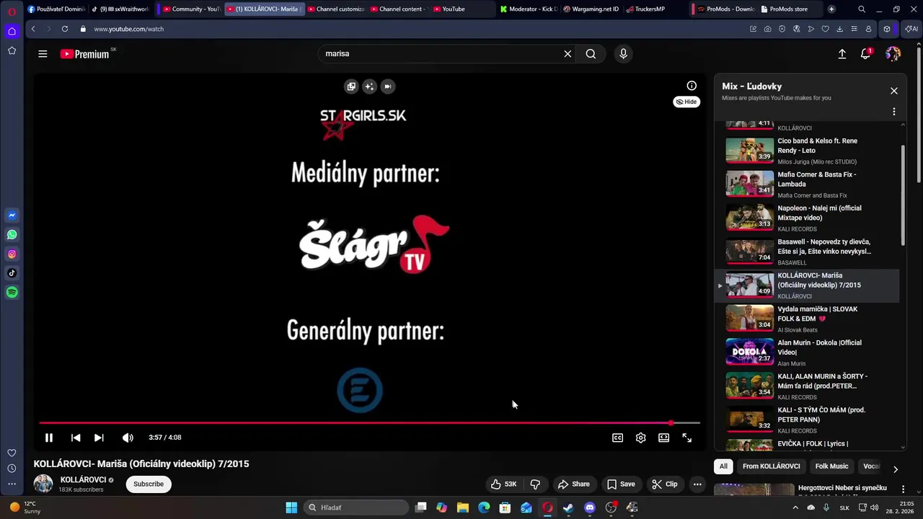The height and width of the screenshot is (519, 923).
Task: Enter full screen mode
Action: click(686, 438)
